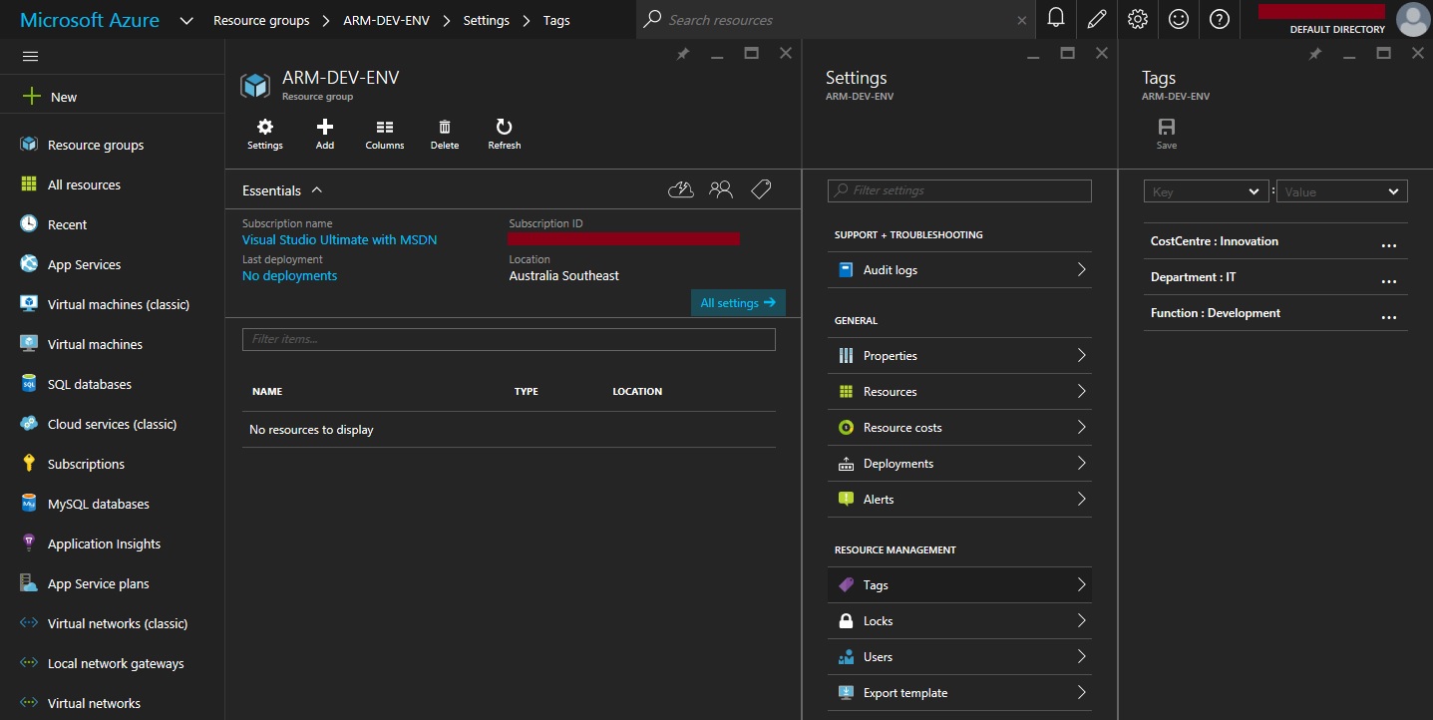1433x720 pixels.
Task: Open portal settings gear in top bar
Action: (1138, 19)
